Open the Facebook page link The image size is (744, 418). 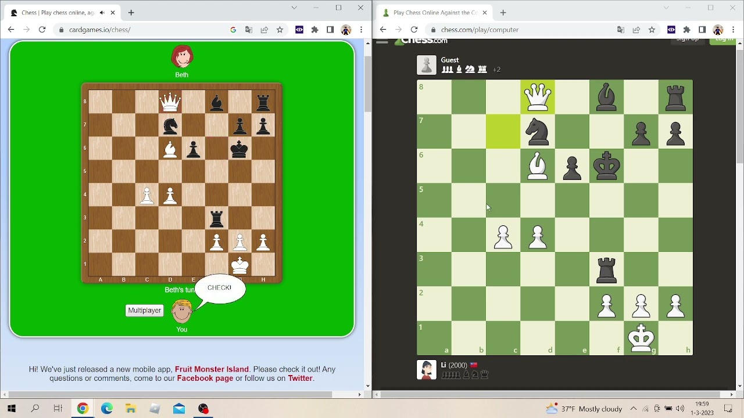[x=205, y=378]
